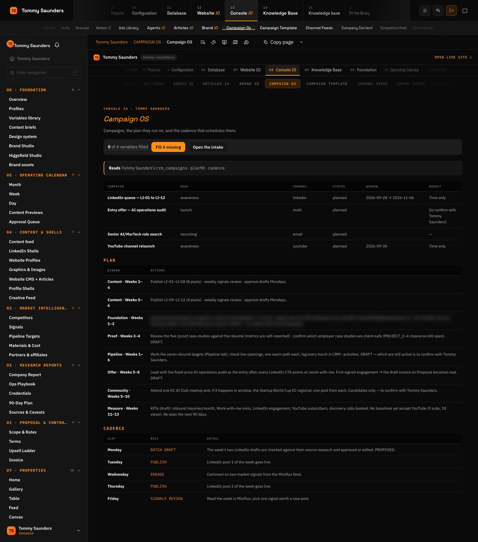Click the chat bubble icon in toolbar
The height and width of the screenshot is (542, 478).
(246, 42)
